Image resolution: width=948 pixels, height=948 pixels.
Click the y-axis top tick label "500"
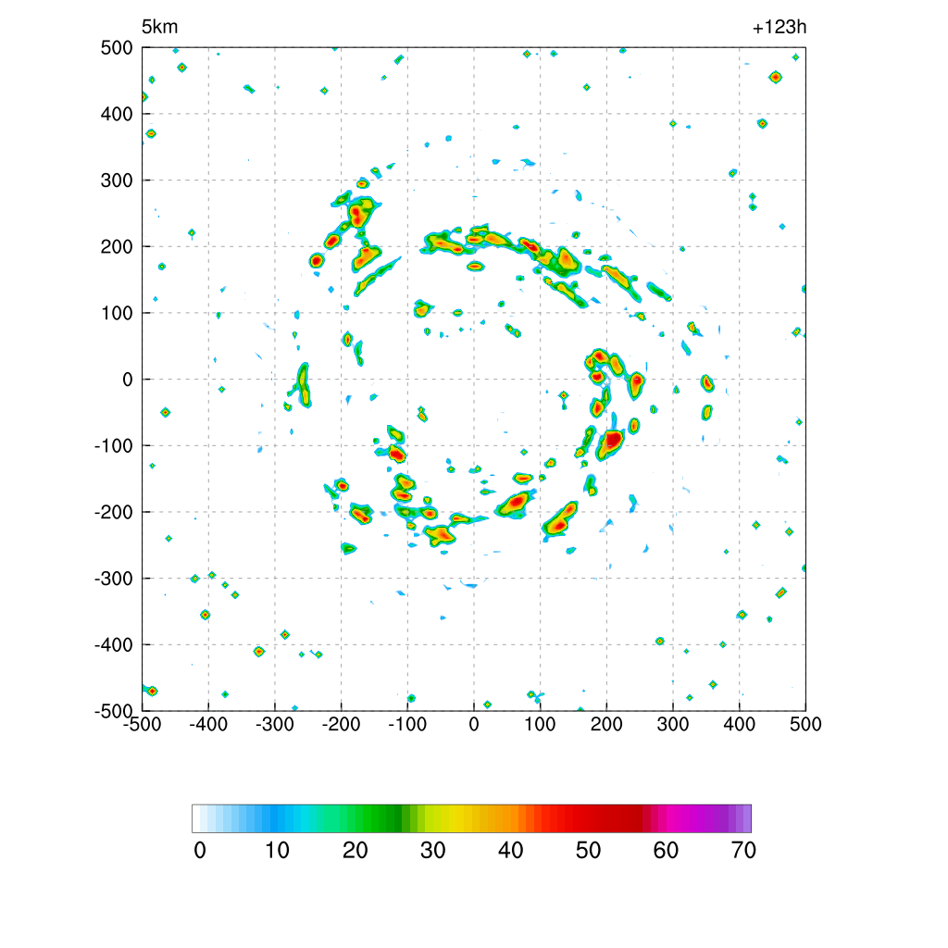tap(117, 48)
